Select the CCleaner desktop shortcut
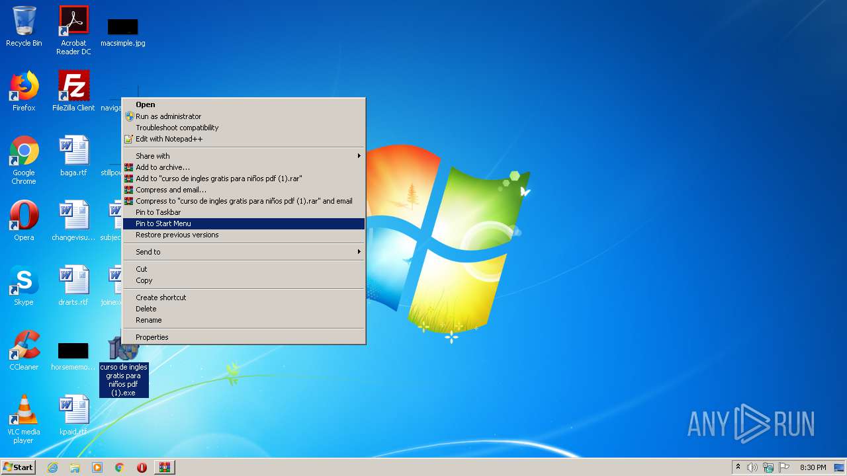This screenshot has width=847, height=476. pos(24,350)
